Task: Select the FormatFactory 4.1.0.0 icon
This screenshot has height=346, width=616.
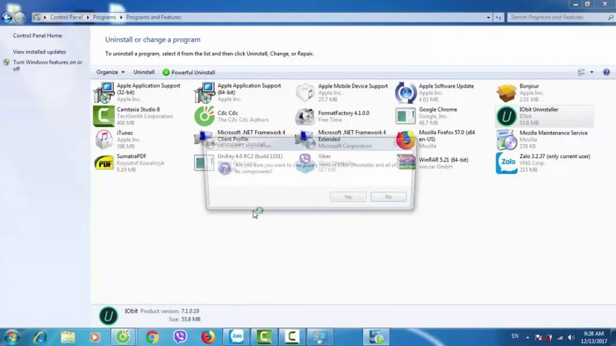Action: [305, 116]
